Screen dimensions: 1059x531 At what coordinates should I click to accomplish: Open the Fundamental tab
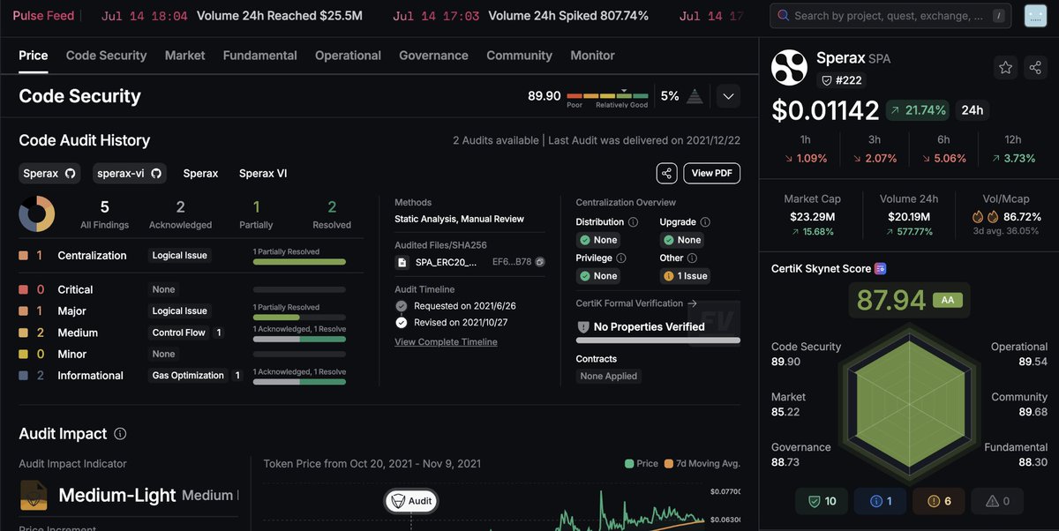(259, 56)
